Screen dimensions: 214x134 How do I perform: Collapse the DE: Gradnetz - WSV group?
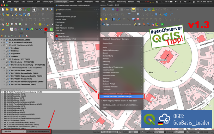(2, 59)
